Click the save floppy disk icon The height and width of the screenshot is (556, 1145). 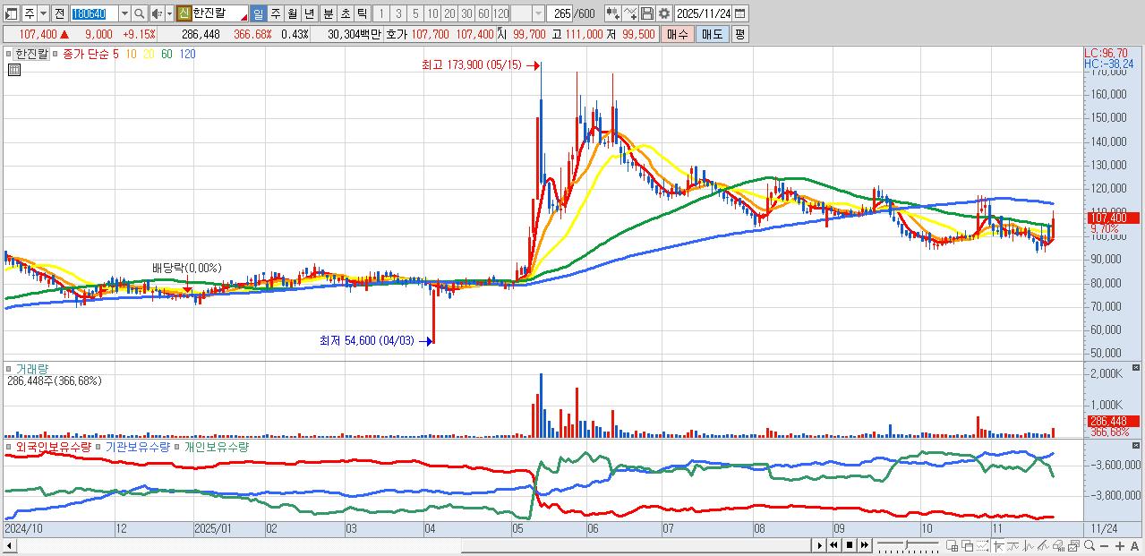coord(646,13)
